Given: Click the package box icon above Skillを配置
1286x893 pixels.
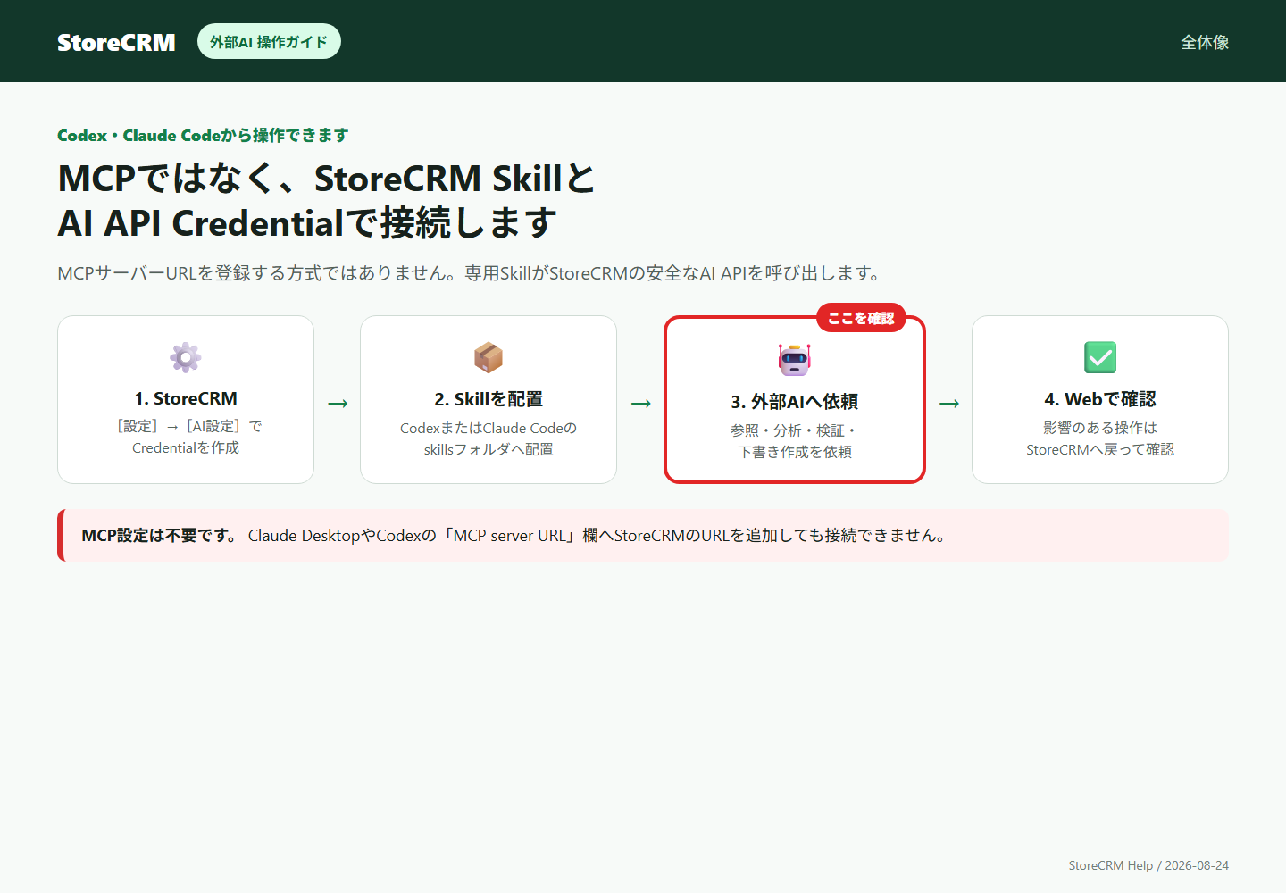Looking at the screenshot, I should point(489,357).
